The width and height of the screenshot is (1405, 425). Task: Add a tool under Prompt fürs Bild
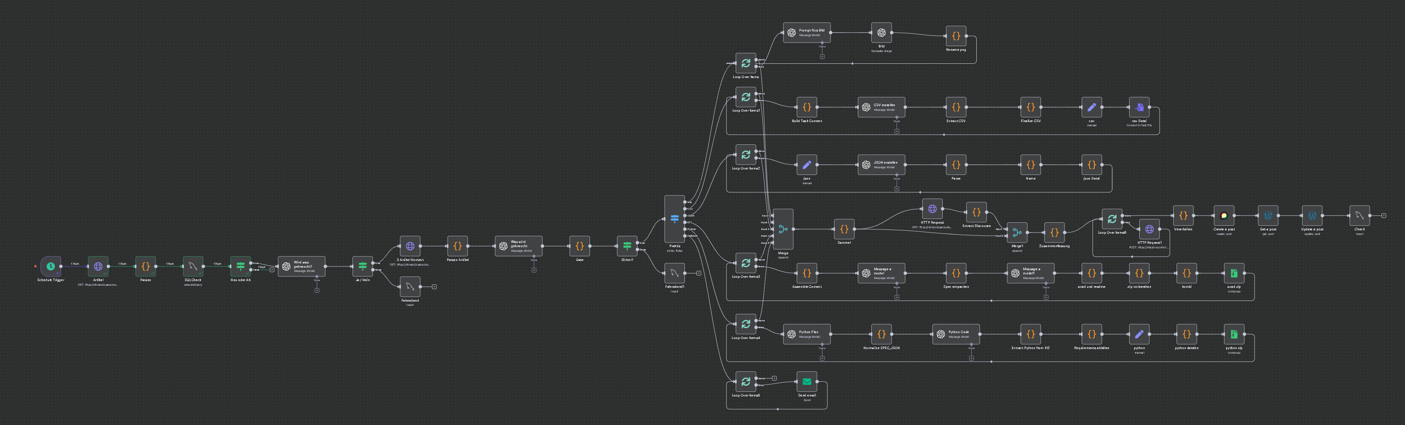coord(822,56)
